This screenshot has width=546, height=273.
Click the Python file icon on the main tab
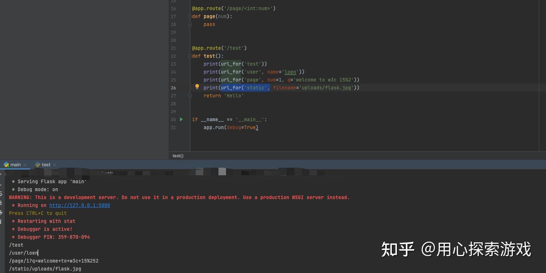[x=6, y=164]
